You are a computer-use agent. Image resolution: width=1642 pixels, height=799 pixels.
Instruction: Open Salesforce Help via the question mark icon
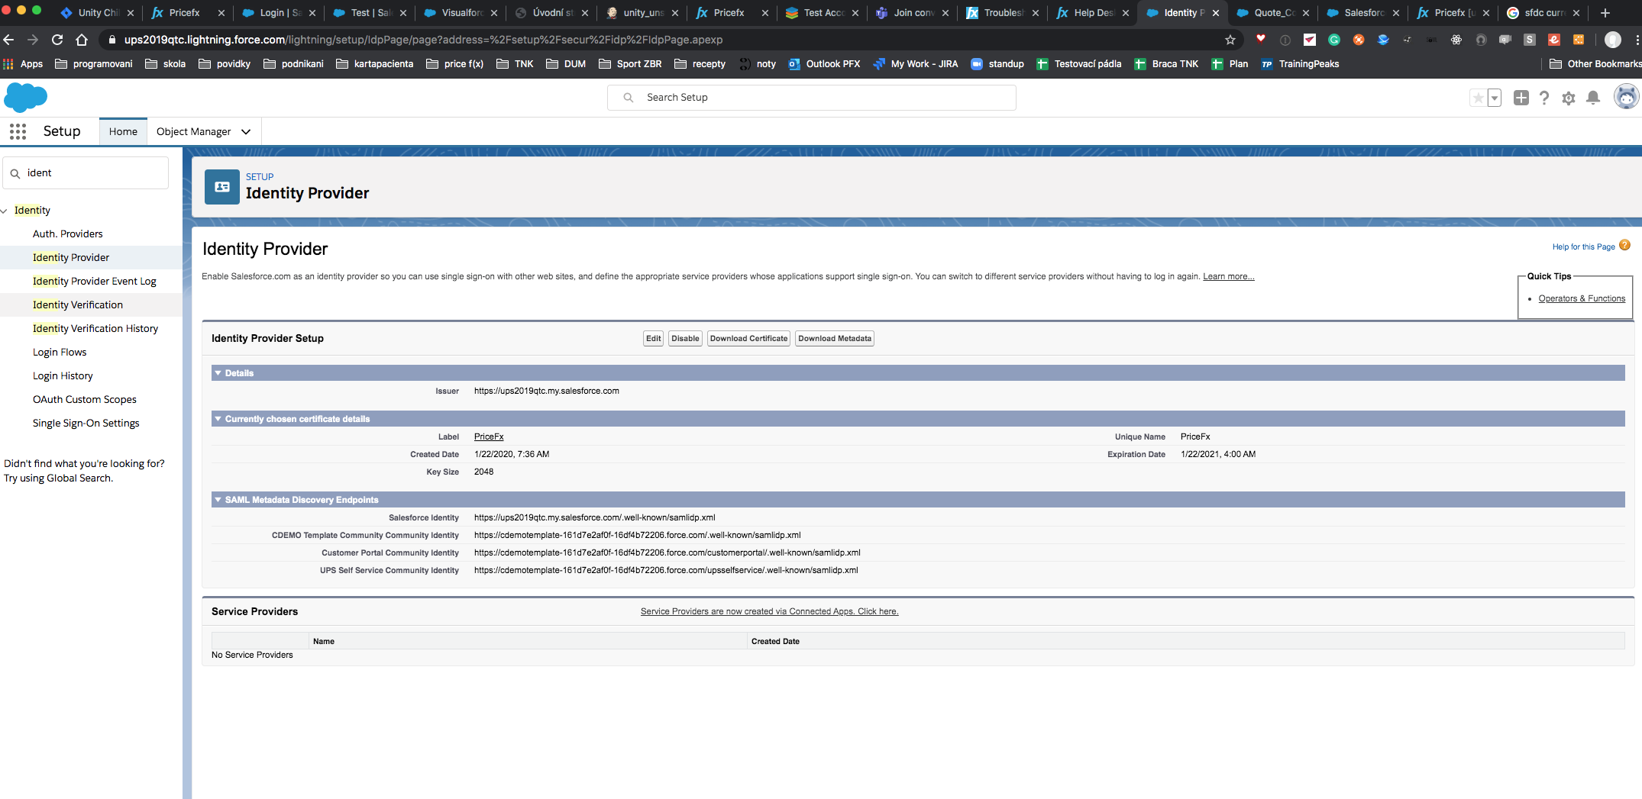[x=1544, y=98]
